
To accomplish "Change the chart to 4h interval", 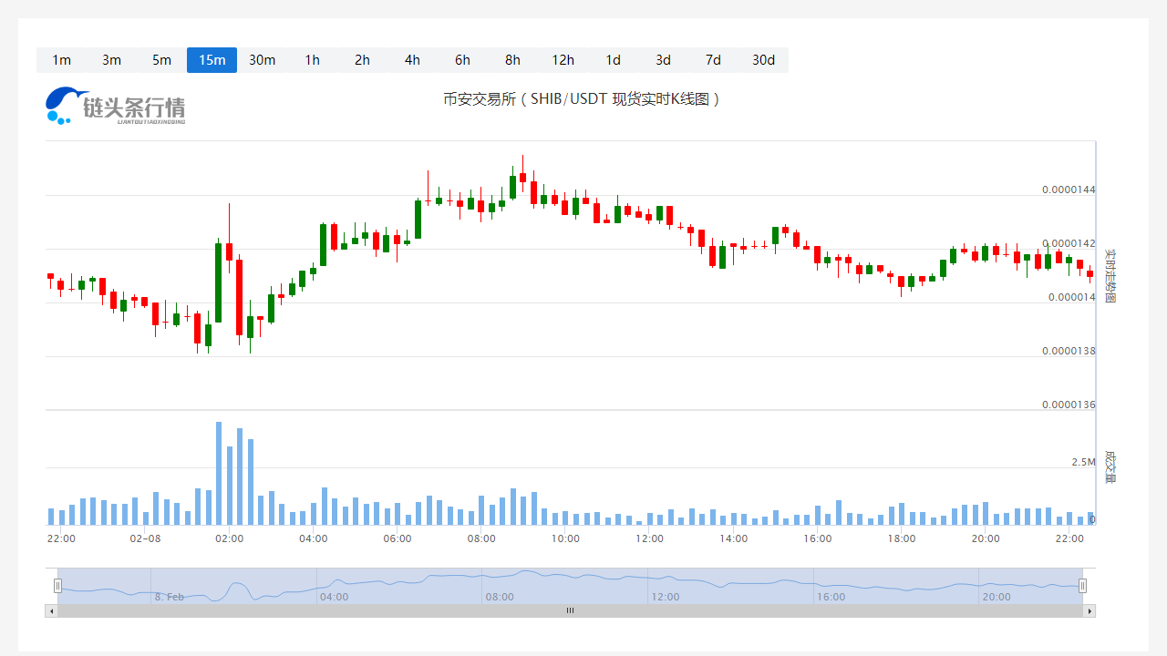I will point(412,60).
